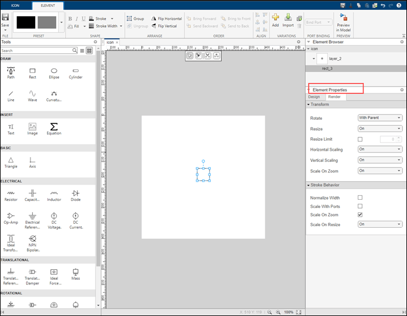Viewport: 407px width, 316px height.
Task: Select the Rect shape tool
Action: pyautogui.click(x=32, y=74)
